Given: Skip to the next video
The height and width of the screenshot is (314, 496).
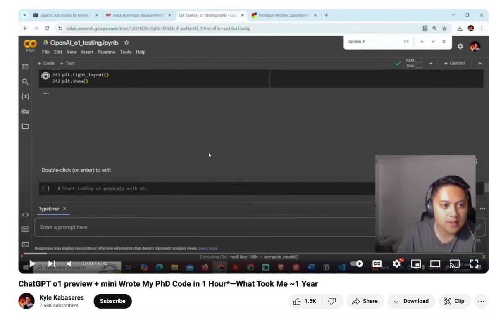Looking at the screenshot, I should click(x=52, y=264).
